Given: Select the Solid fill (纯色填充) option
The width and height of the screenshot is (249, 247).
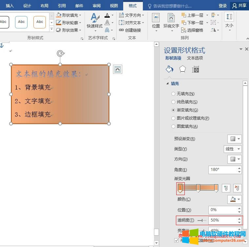Looking at the screenshot, I should (173, 102).
